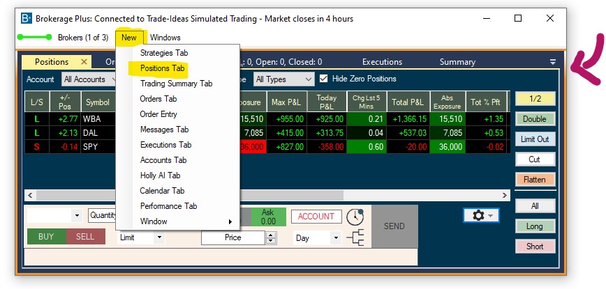Uncheck the Hide Zero Positions checkbox
The height and width of the screenshot is (289, 606).
(x=323, y=79)
